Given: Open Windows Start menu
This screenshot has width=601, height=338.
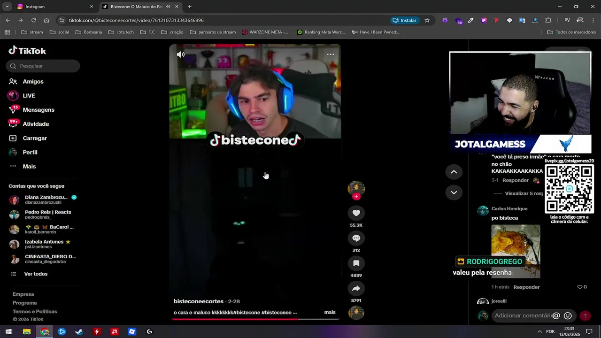Looking at the screenshot, I should [8, 332].
